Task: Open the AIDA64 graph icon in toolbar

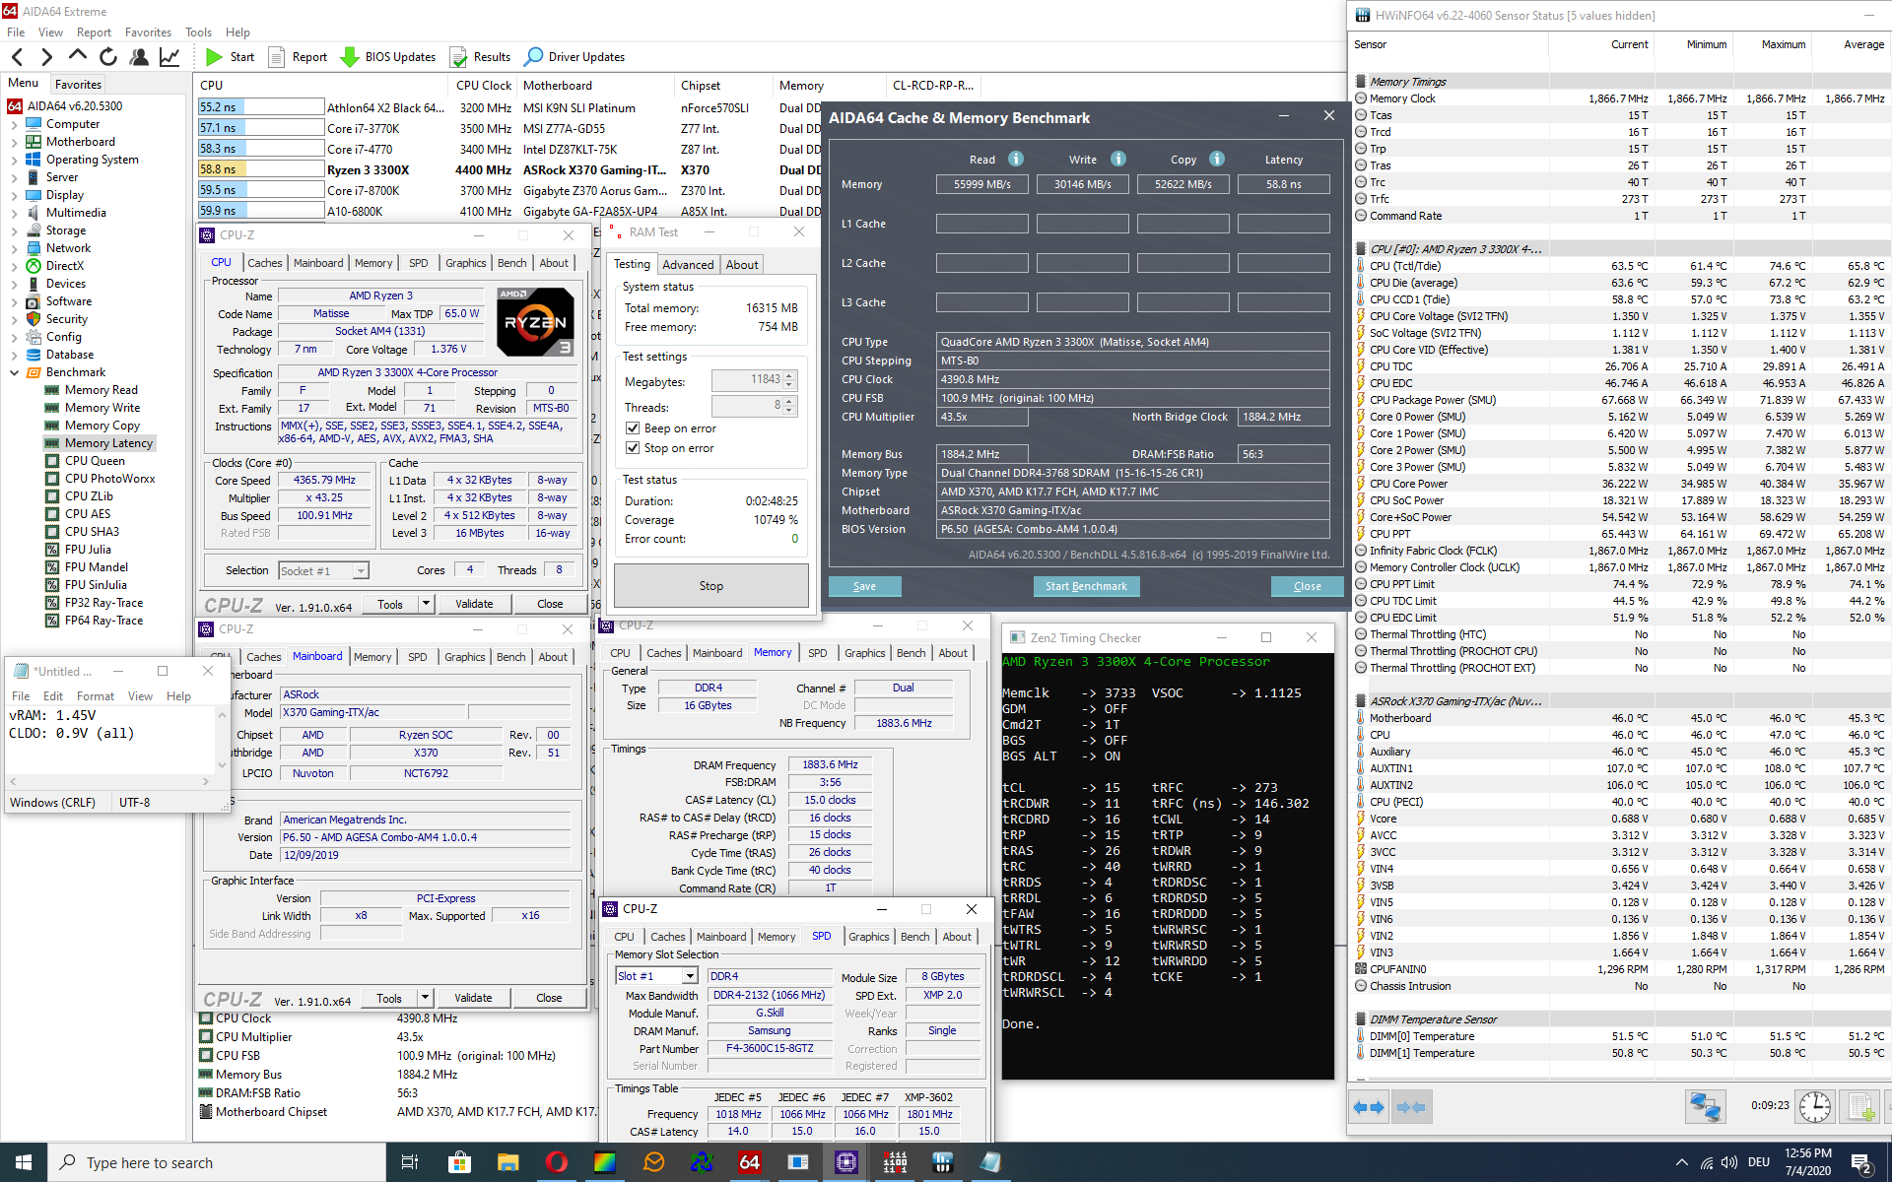Action: pyautogui.click(x=169, y=57)
